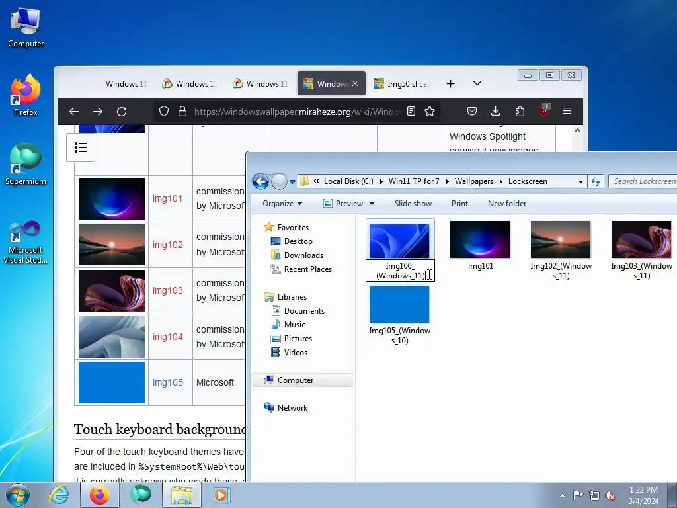The height and width of the screenshot is (508, 677).
Task: Bookmark this page with the star
Action: 430,111
